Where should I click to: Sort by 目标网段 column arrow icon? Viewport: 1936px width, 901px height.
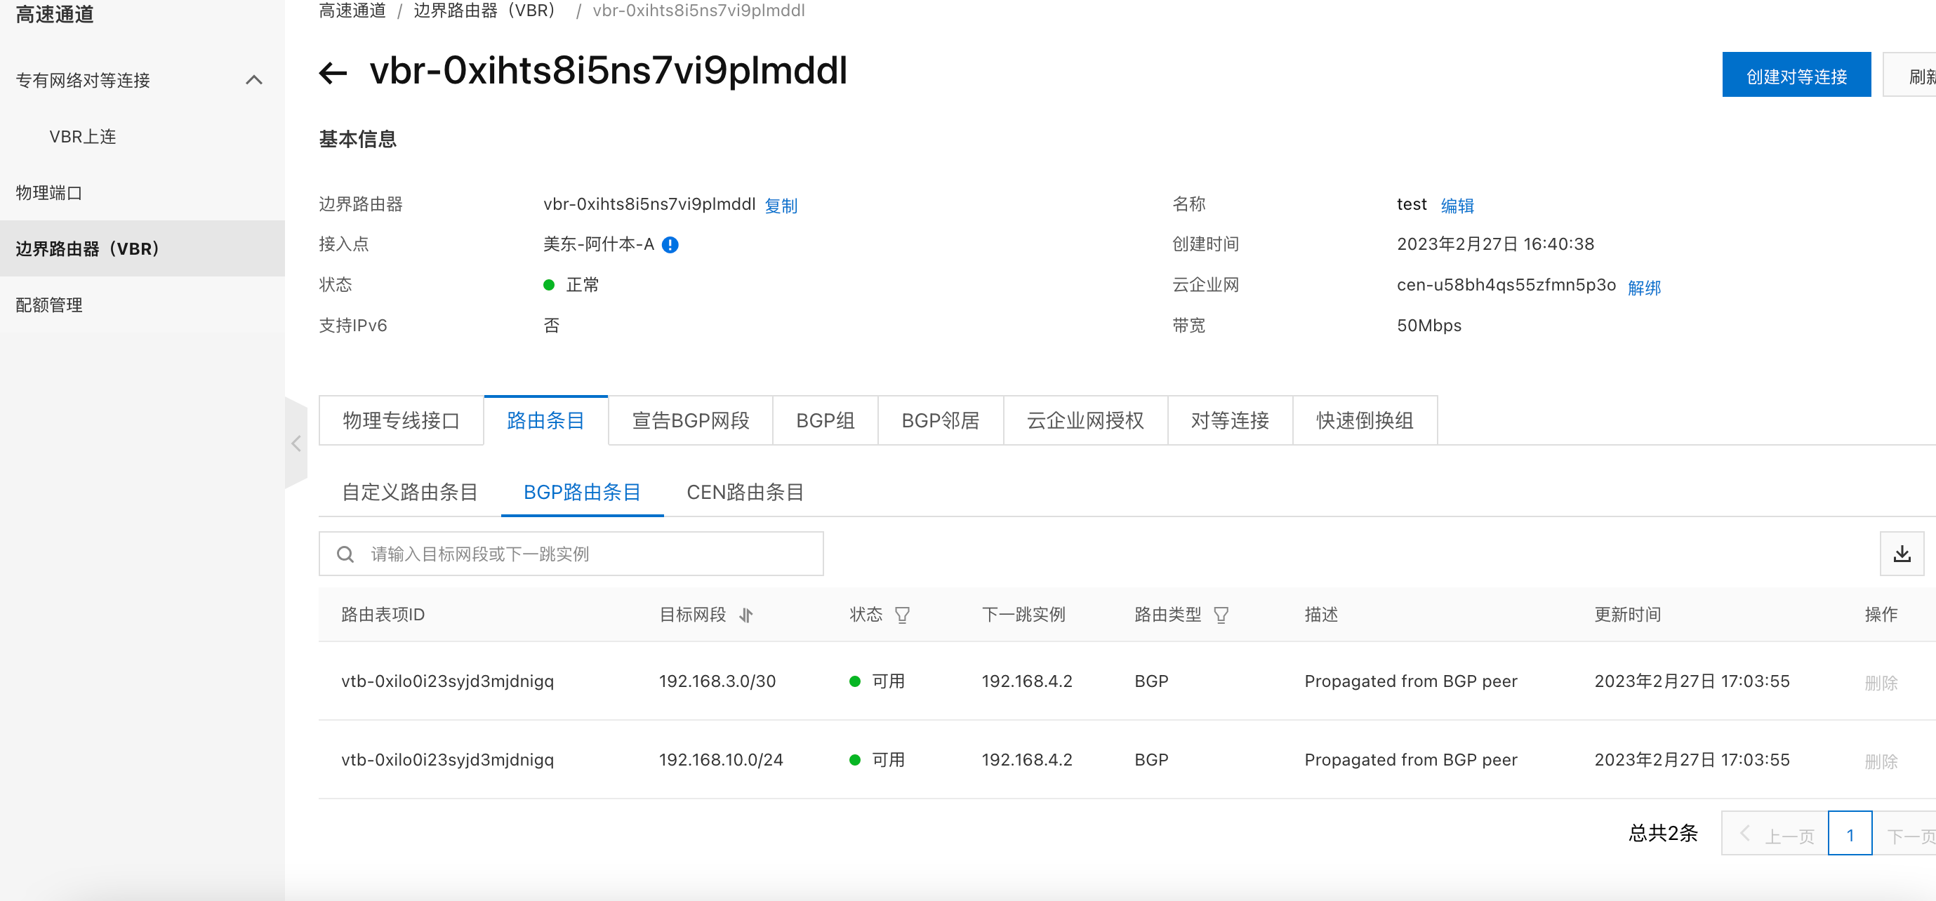tap(745, 615)
